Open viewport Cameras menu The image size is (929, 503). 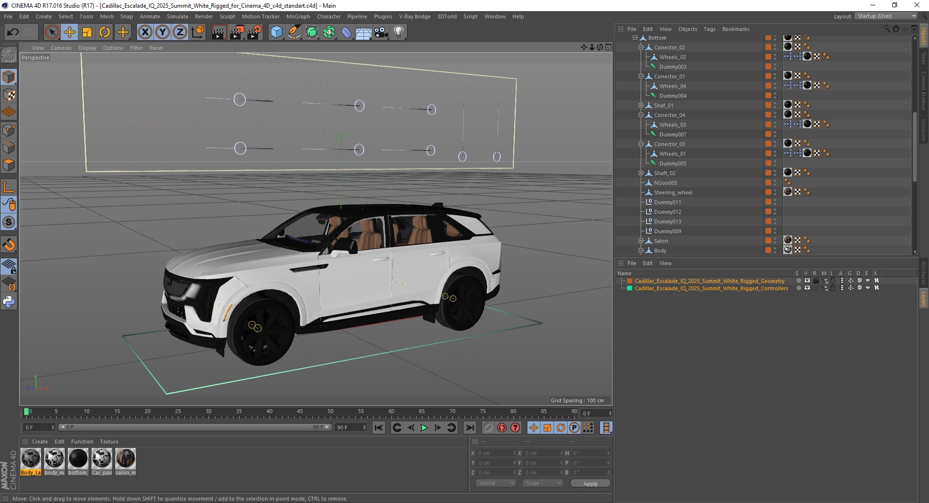61,48
